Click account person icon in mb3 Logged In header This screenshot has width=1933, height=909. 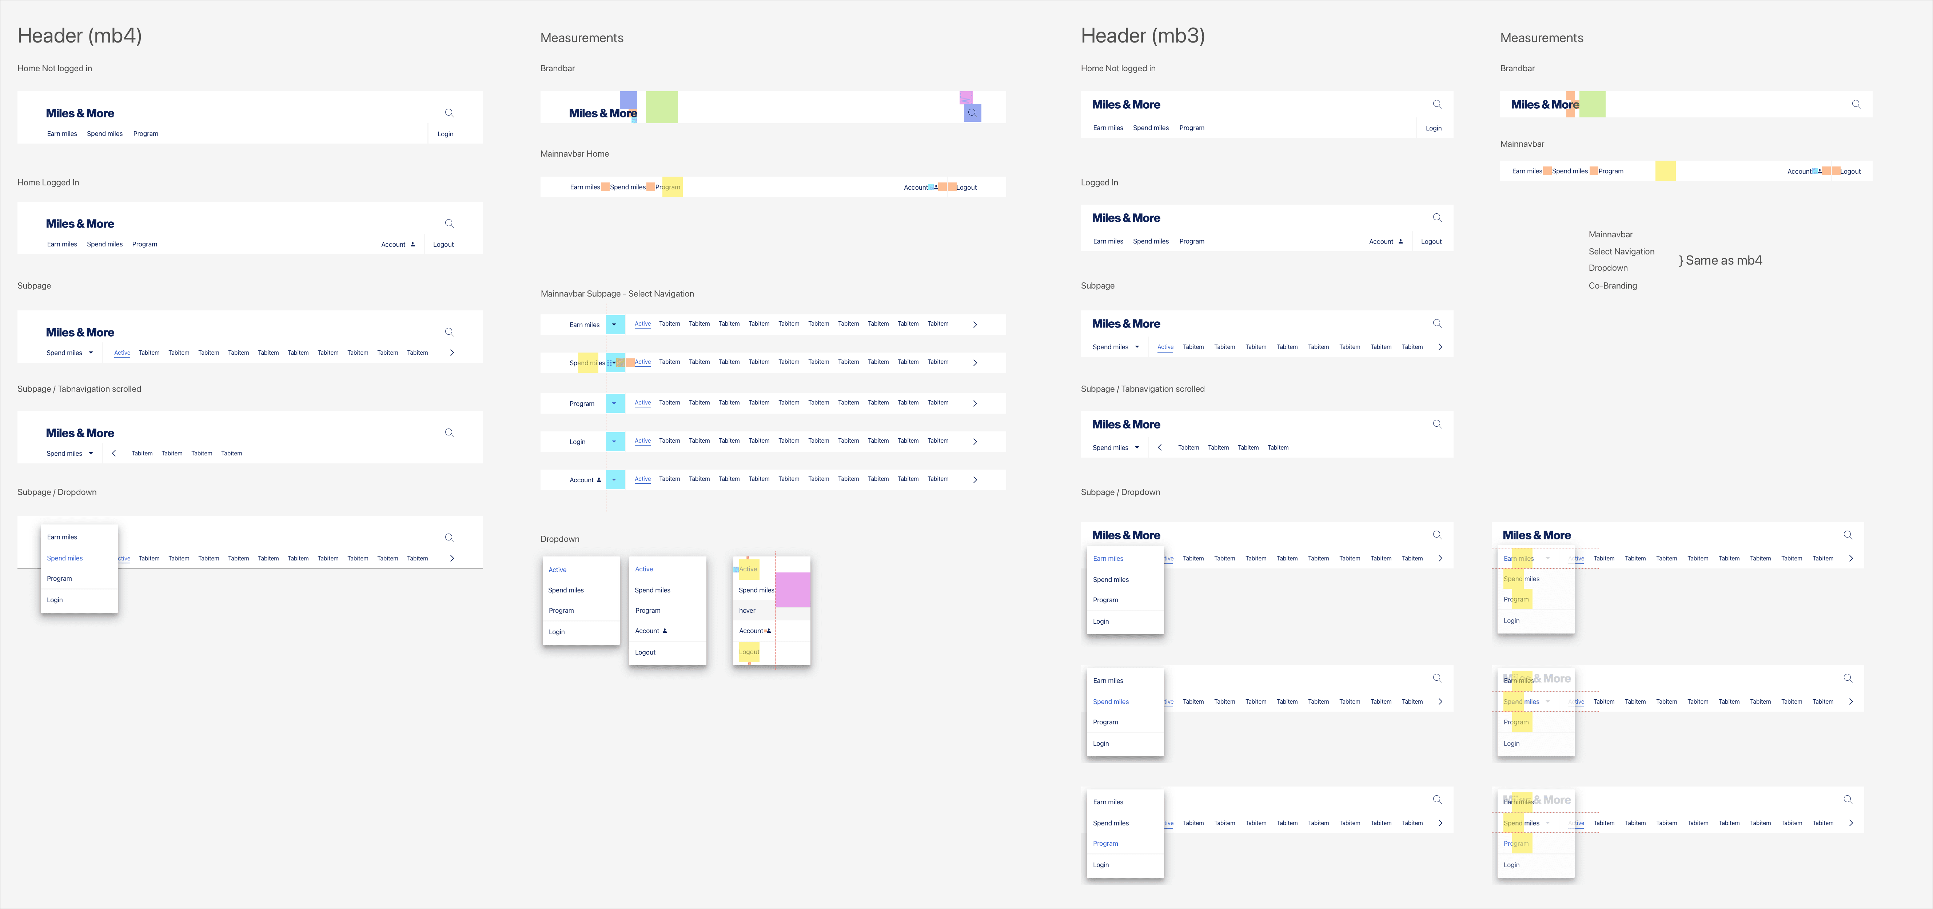tap(1400, 241)
